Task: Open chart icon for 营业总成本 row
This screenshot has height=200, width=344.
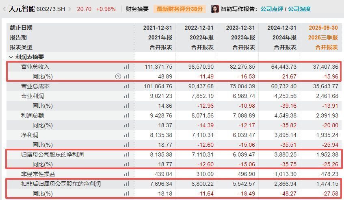Action: coord(127,86)
